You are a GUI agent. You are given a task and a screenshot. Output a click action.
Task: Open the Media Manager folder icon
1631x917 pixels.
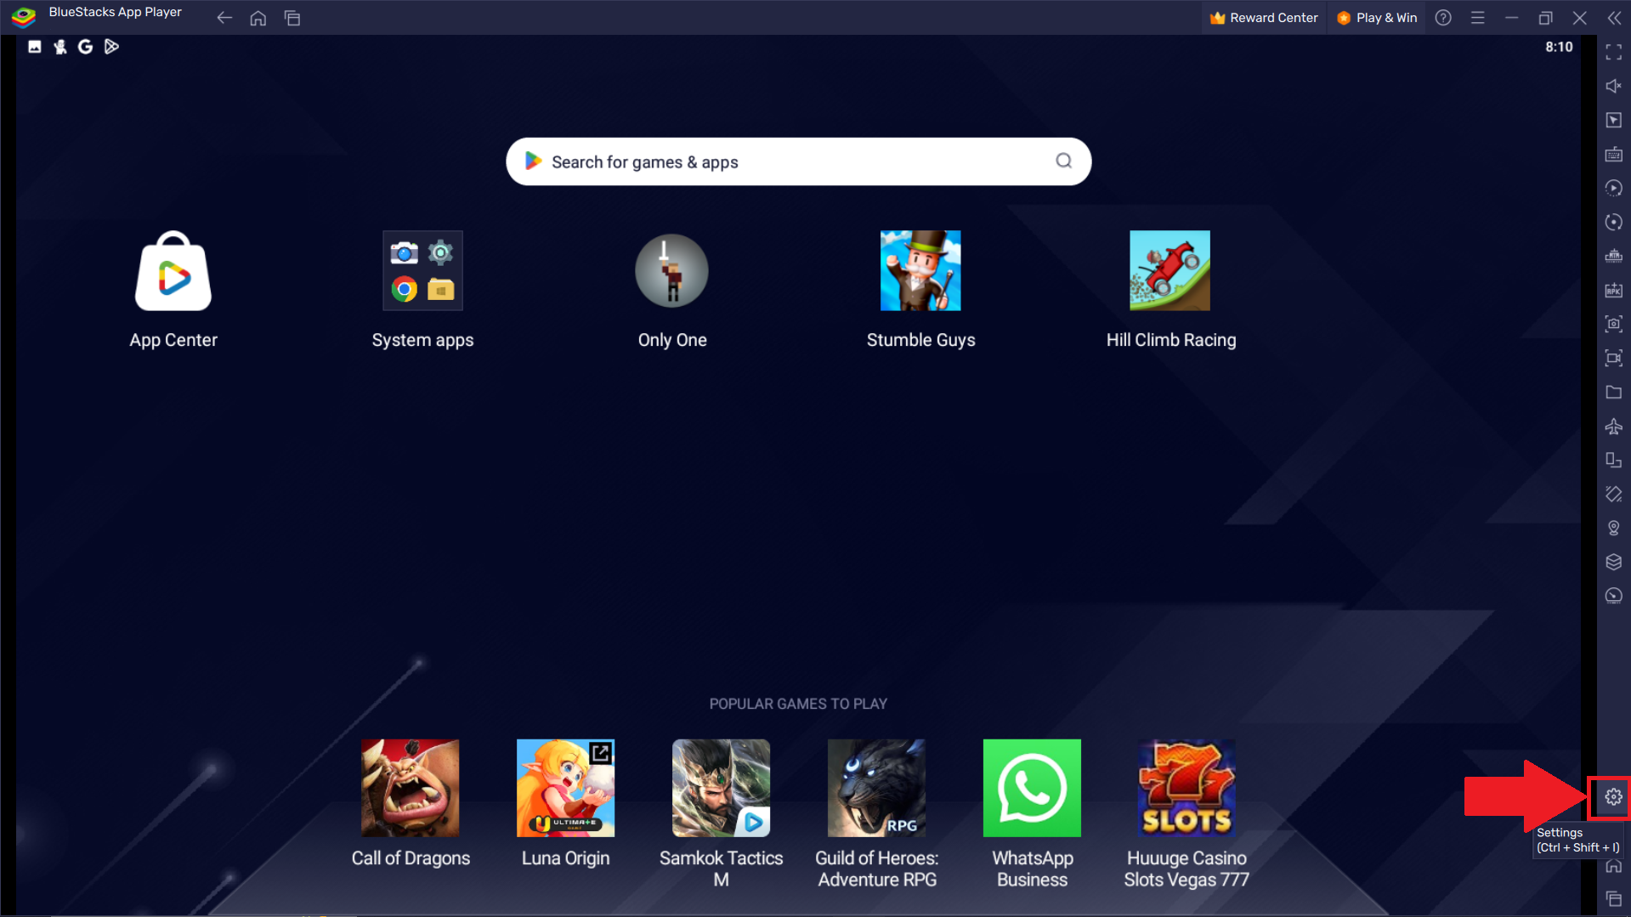1613,392
